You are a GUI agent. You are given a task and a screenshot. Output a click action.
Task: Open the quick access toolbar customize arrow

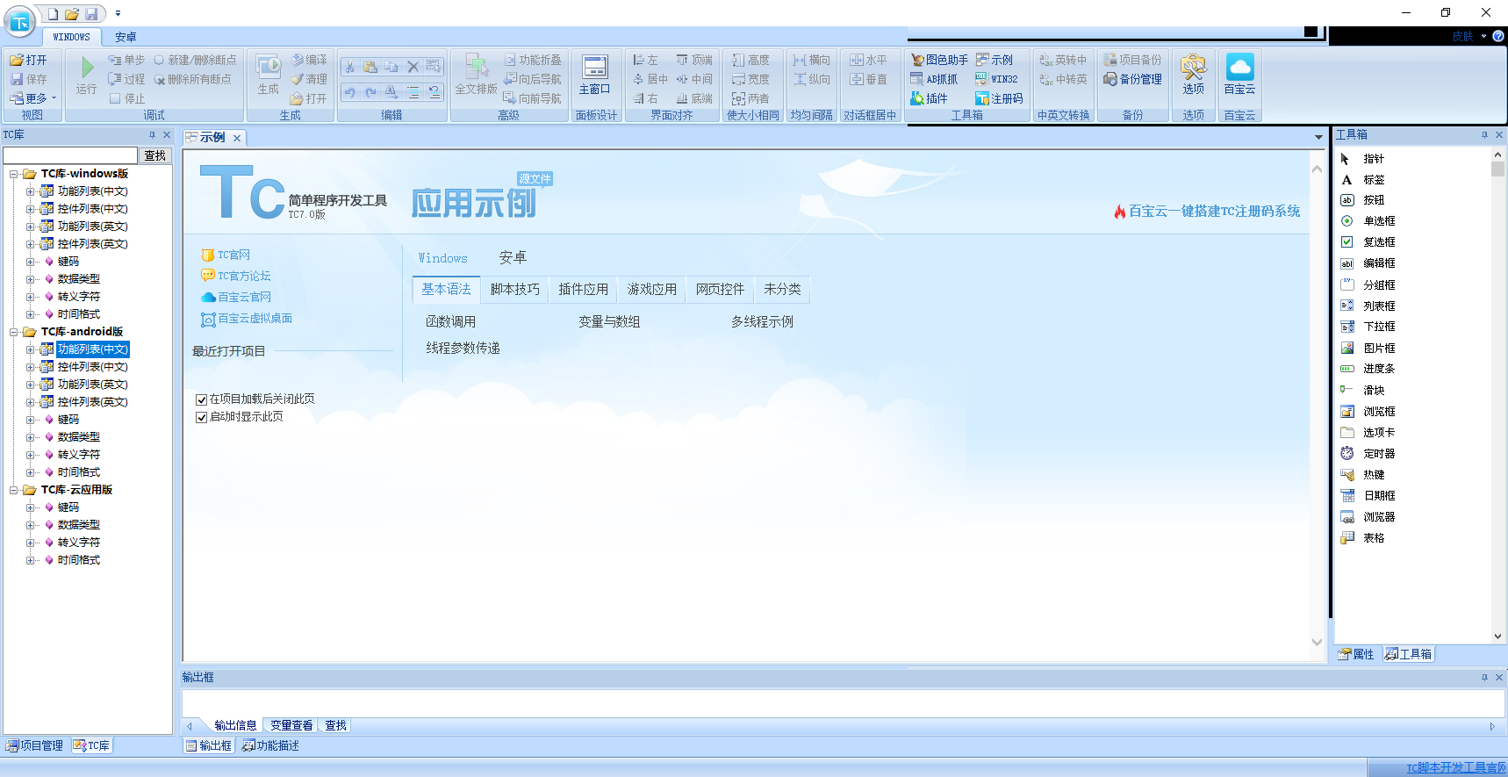click(118, 14)
